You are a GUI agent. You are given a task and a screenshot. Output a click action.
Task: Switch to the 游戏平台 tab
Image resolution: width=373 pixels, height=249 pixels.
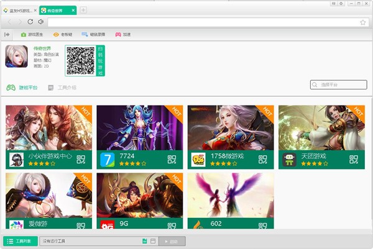(22, 88)
